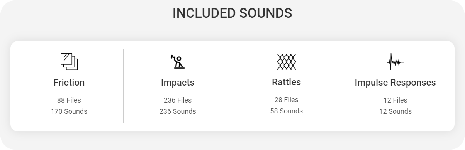Click the 12 Files text under Impulse Responses
Viewport: 465px width, 150px height.
395,100
